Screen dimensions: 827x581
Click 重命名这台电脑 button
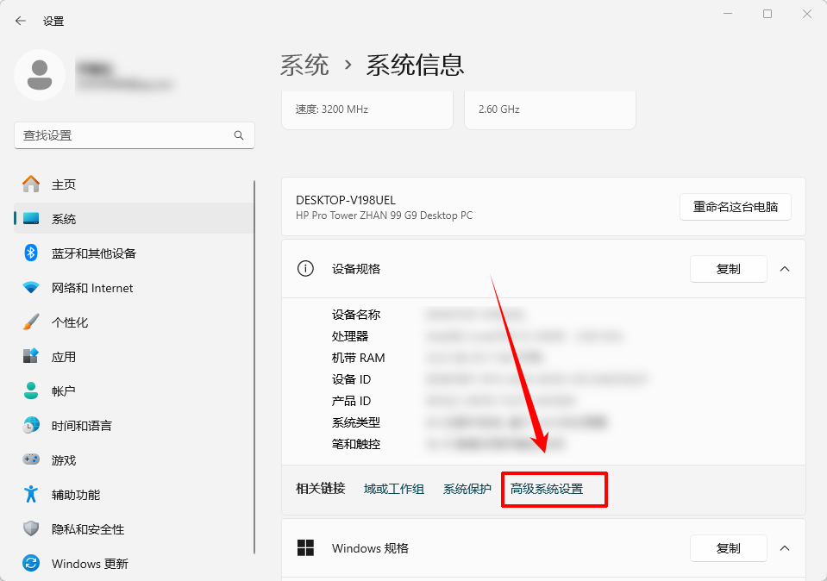[x=736, y=207]
